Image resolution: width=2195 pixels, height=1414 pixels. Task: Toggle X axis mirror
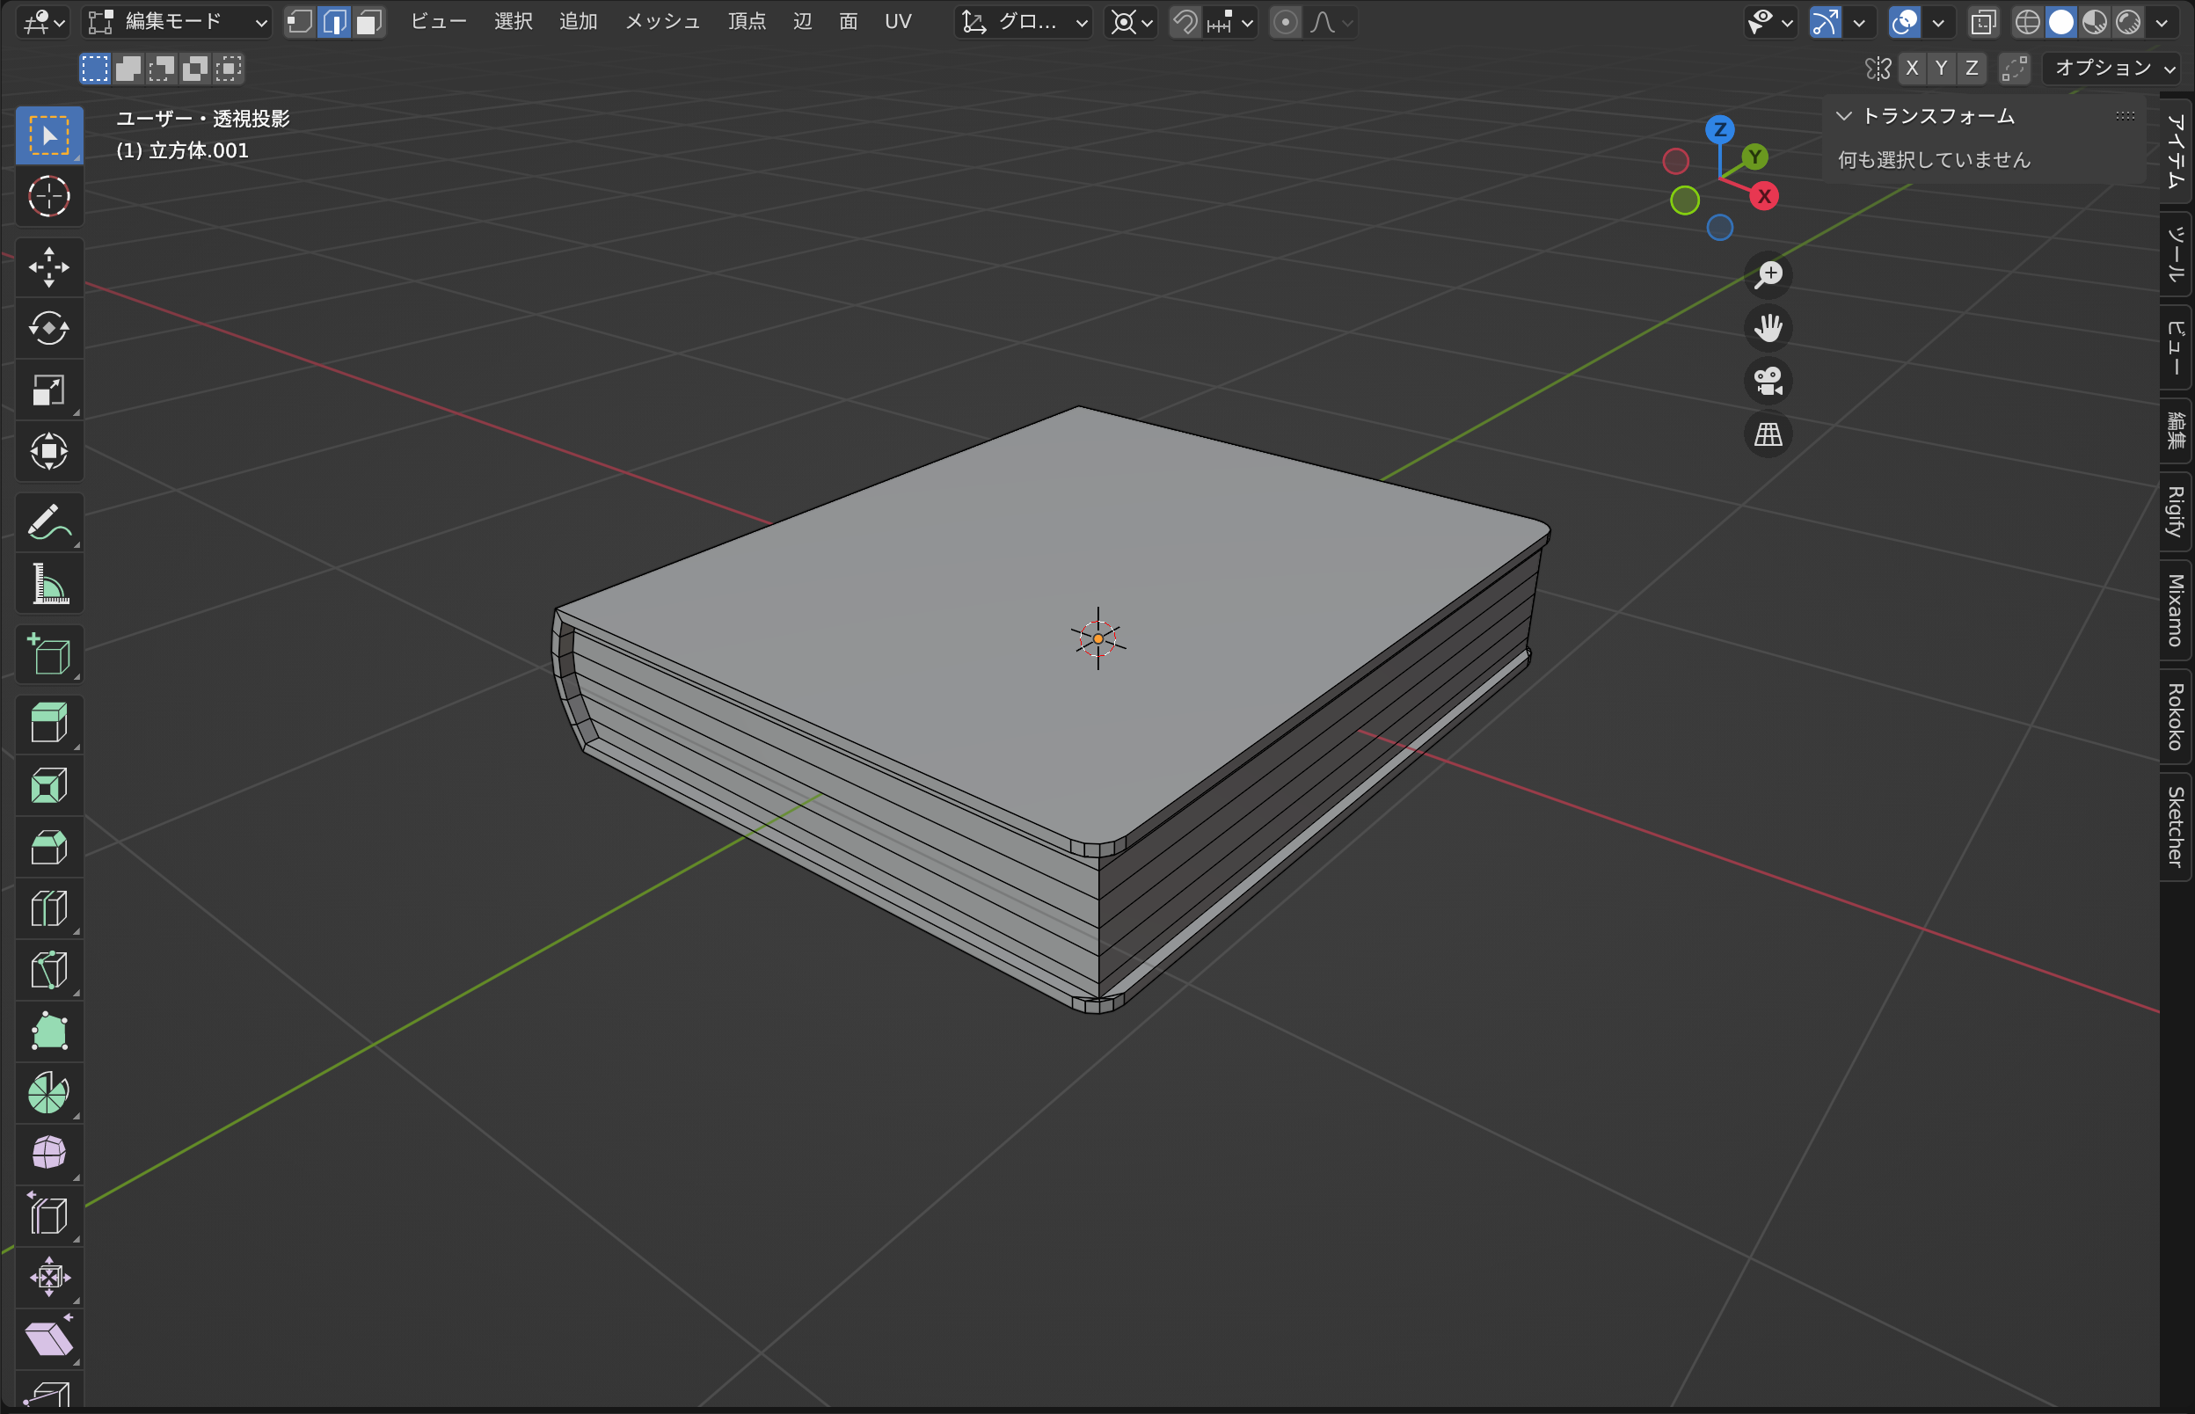pyautogui.click(x=1912, y=68)
